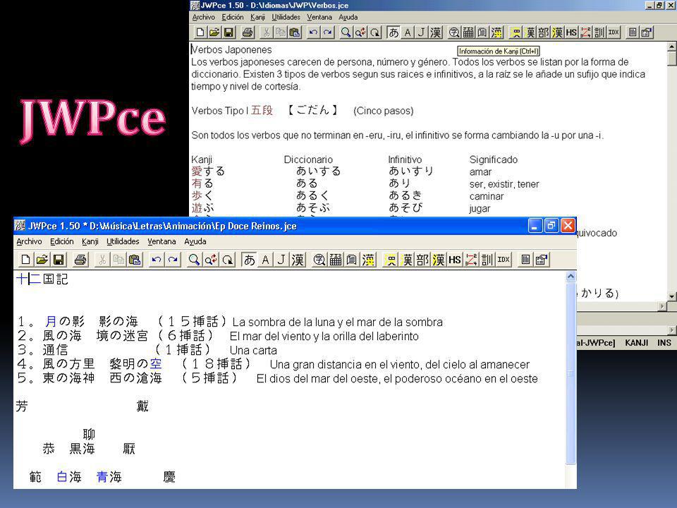Click the scroll-down arrow in the Verbos.jce window
The height and width of the screenshot is (508, 677).
672,296
